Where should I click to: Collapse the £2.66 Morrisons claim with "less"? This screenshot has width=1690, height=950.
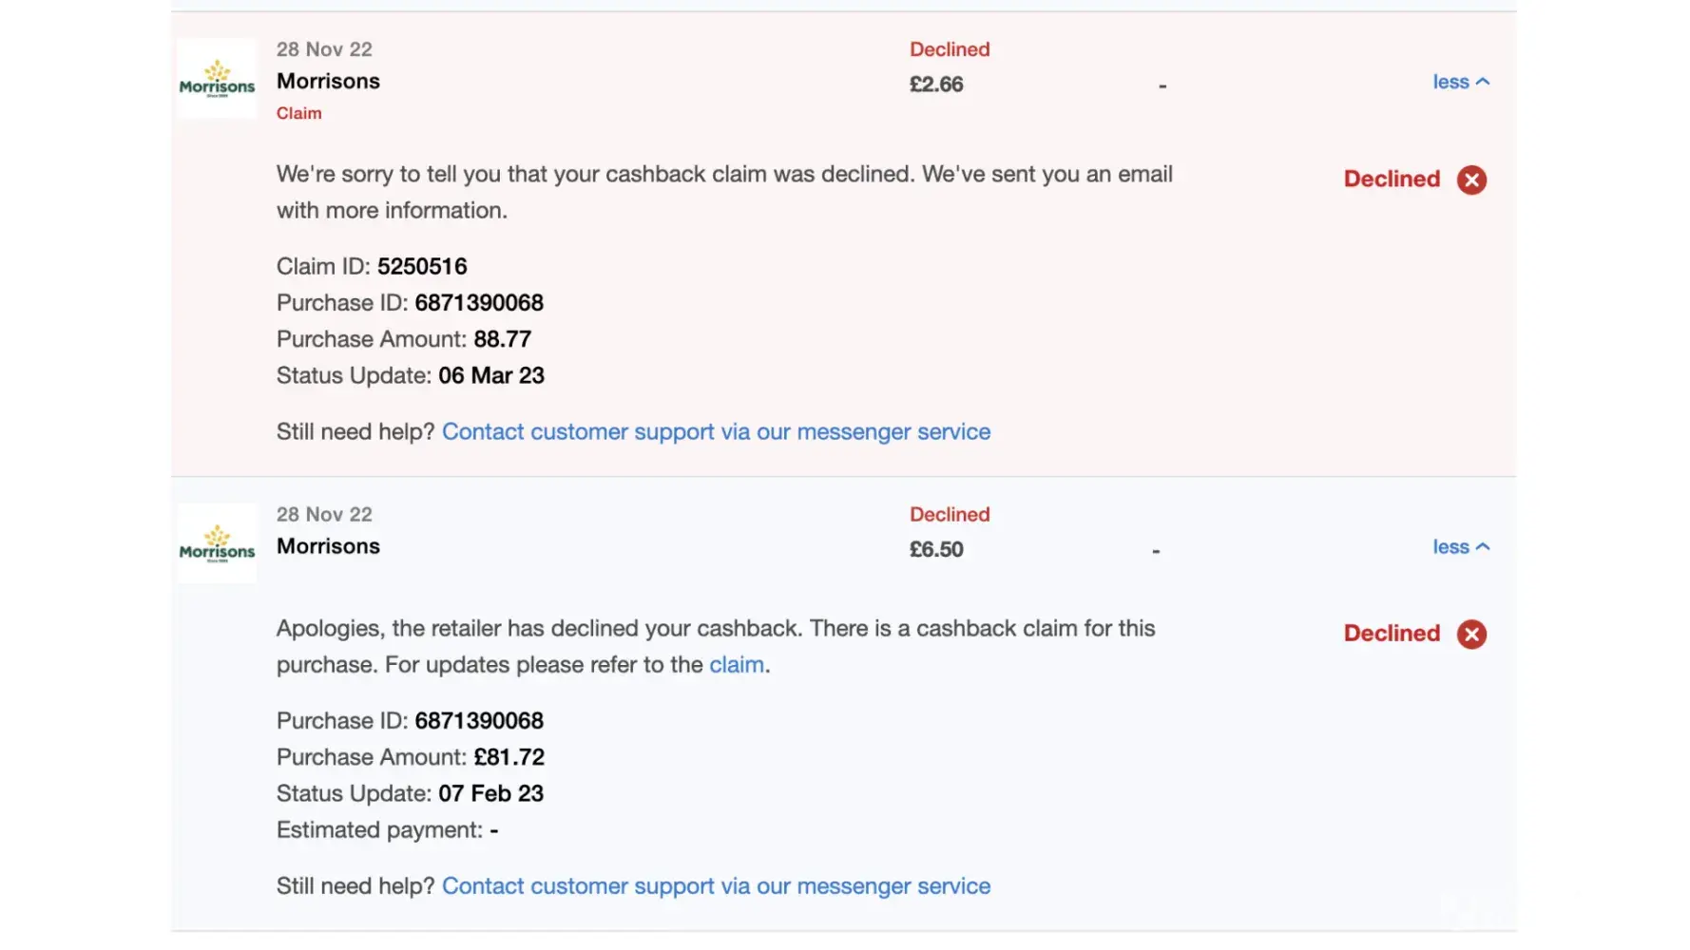point(1460,82)
